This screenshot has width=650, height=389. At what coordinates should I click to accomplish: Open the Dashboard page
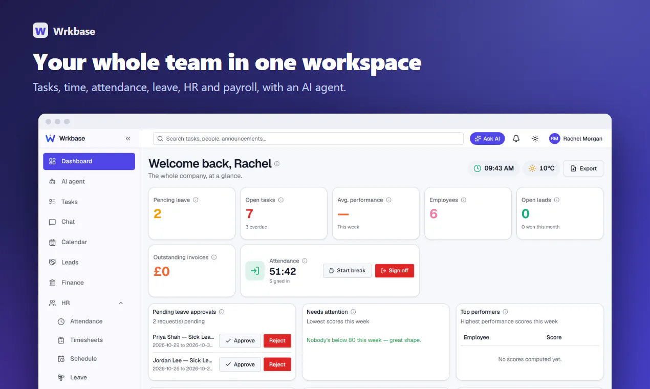tap(89, 161)
